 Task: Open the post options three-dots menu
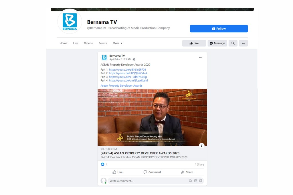point(201,57)
